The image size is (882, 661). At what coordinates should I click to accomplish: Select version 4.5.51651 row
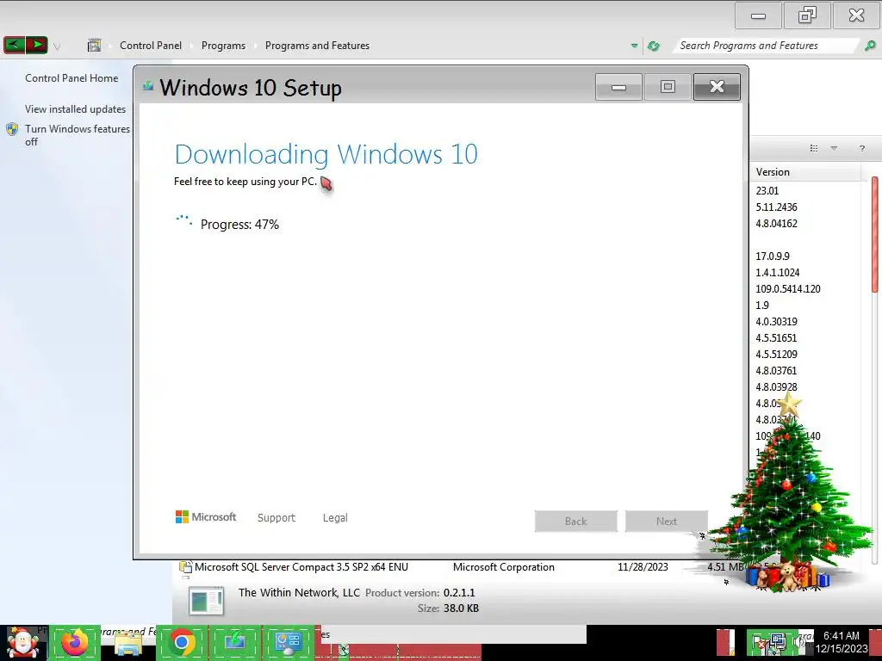pyautogui.click(x=776, y=337)
